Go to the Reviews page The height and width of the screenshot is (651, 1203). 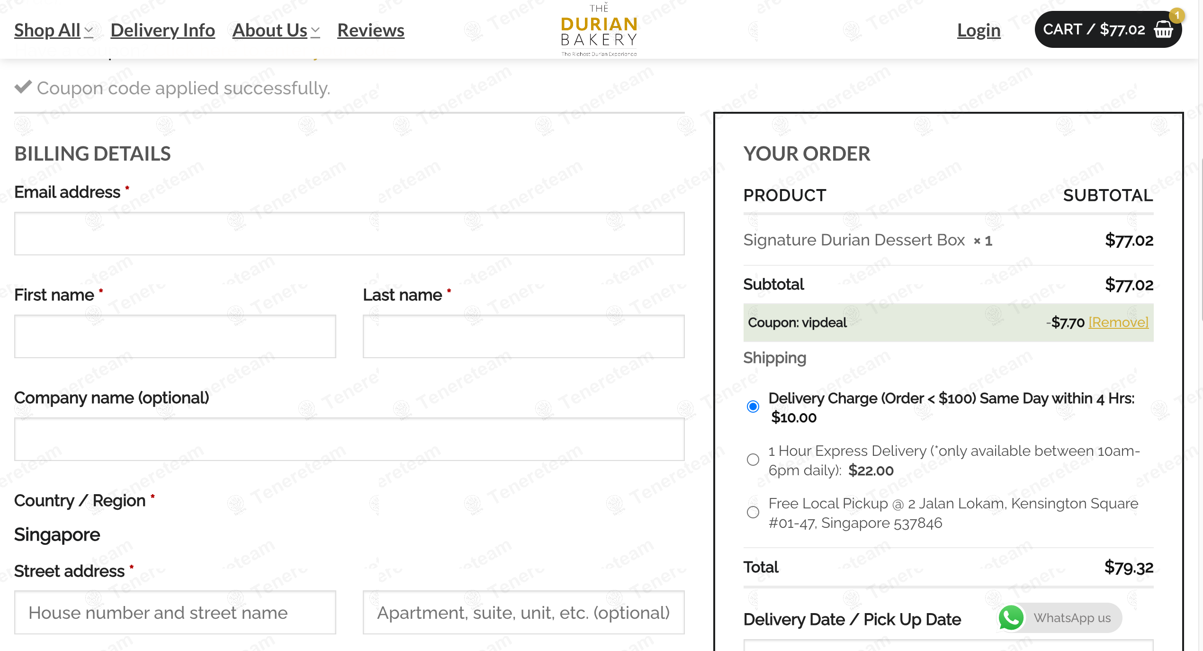(371, 30)
